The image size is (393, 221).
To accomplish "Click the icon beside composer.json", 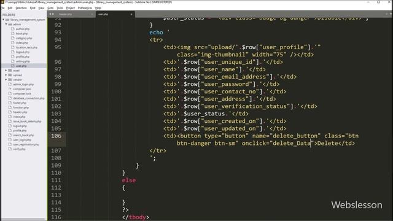I will pyautogui.click(x=10, y=89).
